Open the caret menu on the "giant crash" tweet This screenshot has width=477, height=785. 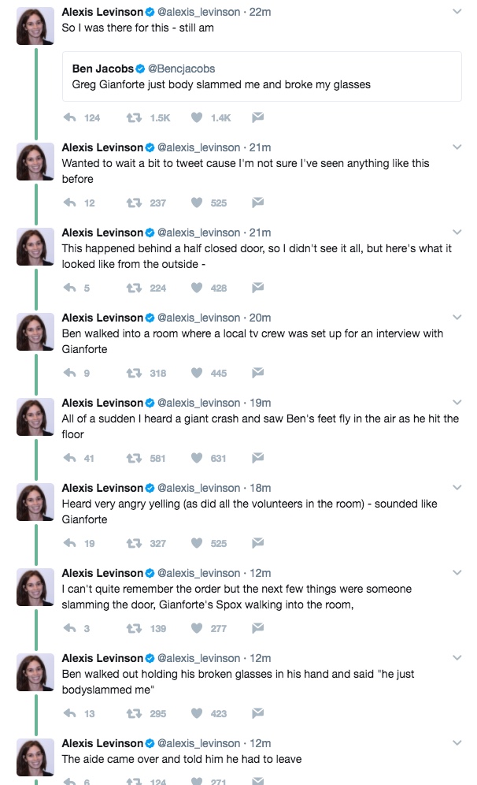tap(457, 402)
